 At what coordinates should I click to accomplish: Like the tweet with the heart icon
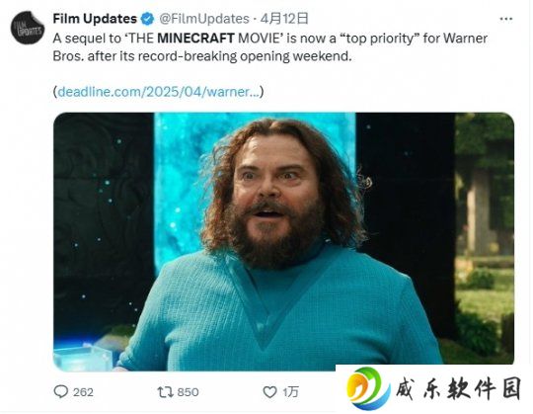269,392
